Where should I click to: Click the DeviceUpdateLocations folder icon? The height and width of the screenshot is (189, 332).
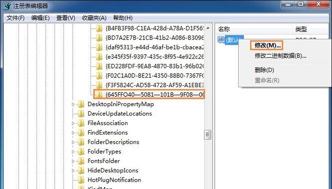pyautogui.click(x=81, y=114)
